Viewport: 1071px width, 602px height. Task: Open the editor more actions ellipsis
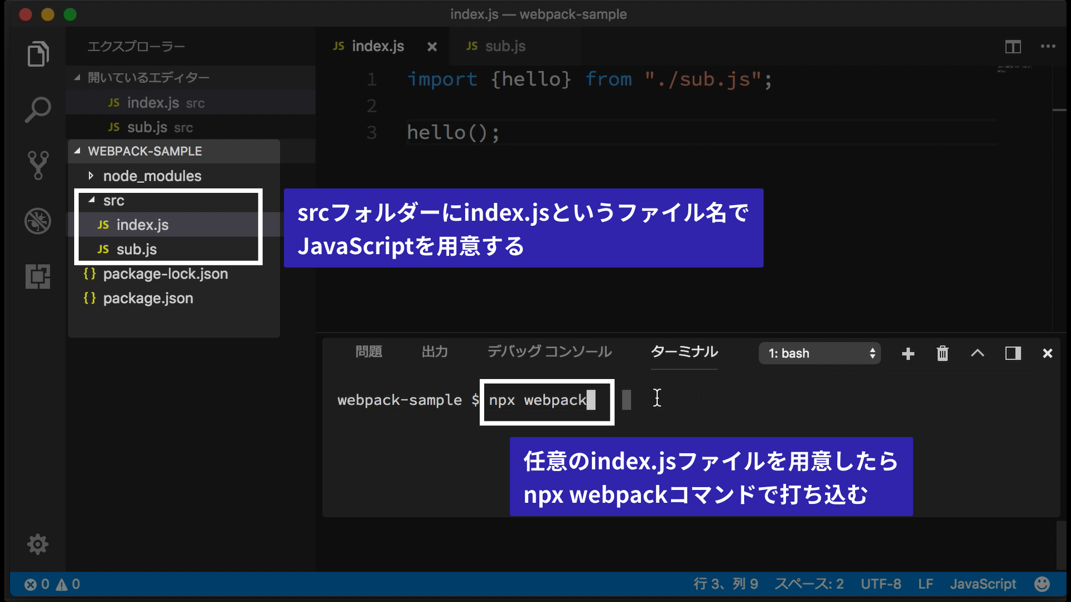(x=1048, y=46)
